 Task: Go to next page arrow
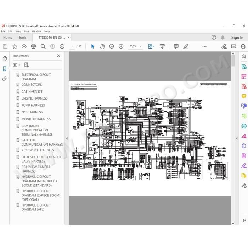pyautogui.click(x=62, y=46)
